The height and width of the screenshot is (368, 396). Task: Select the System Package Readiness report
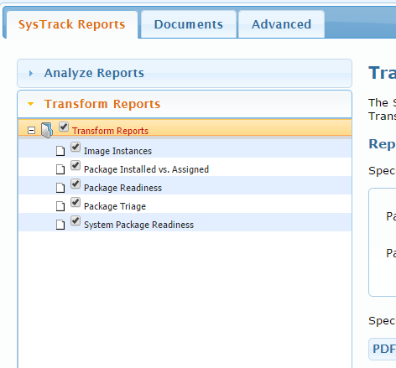pyautogui.click(x=138, y=225)
